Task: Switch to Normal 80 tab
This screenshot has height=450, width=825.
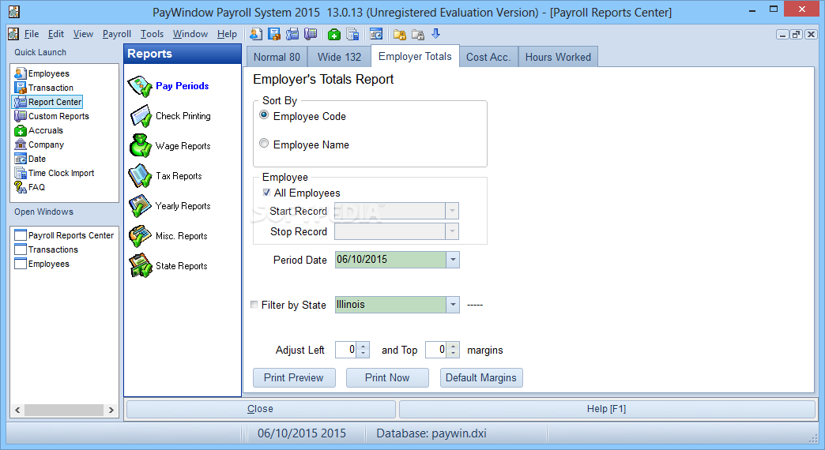Action: (277, 58)
